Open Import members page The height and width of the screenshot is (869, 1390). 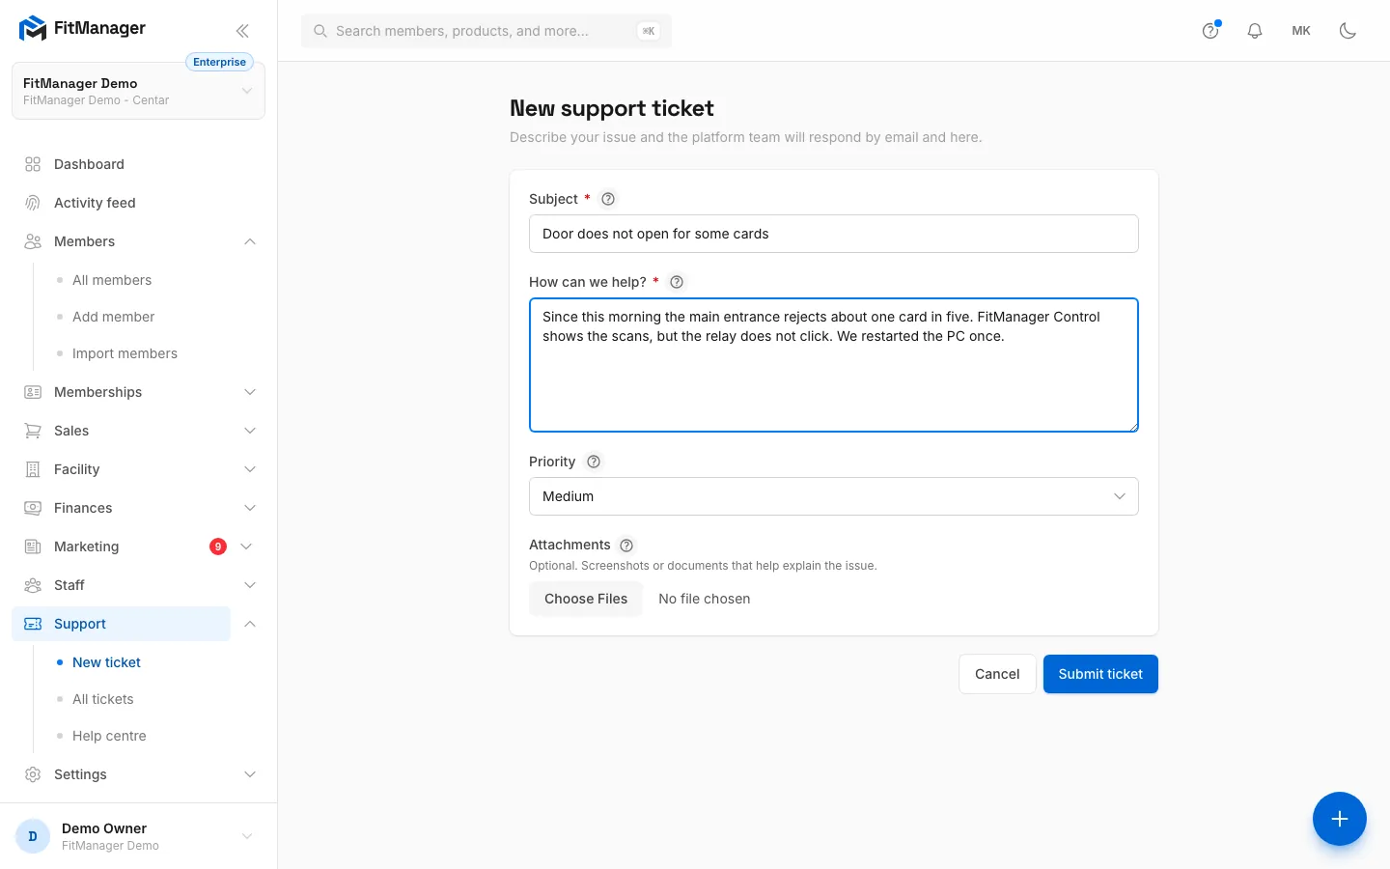[125, 353]
